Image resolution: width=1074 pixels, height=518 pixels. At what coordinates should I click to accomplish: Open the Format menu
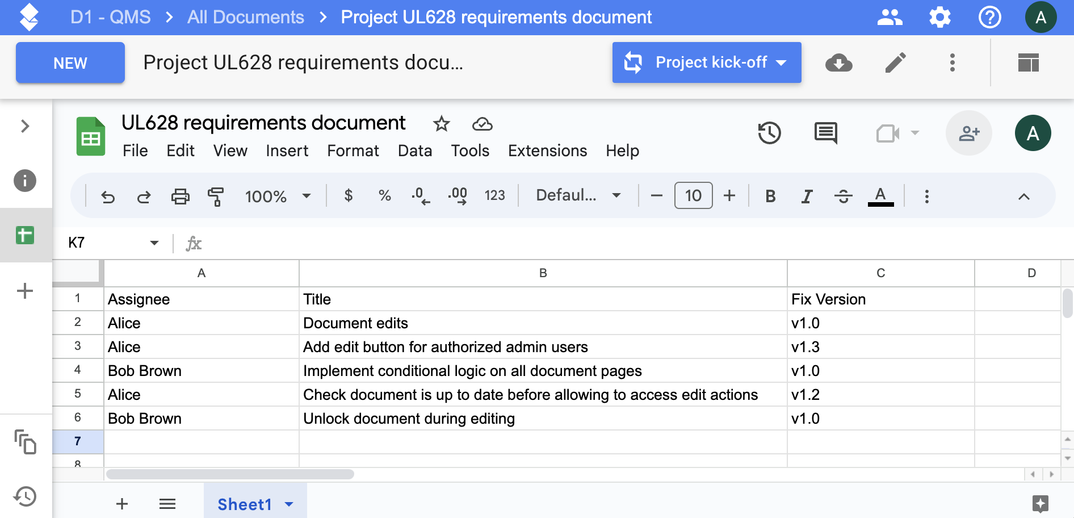pos(353,151)
